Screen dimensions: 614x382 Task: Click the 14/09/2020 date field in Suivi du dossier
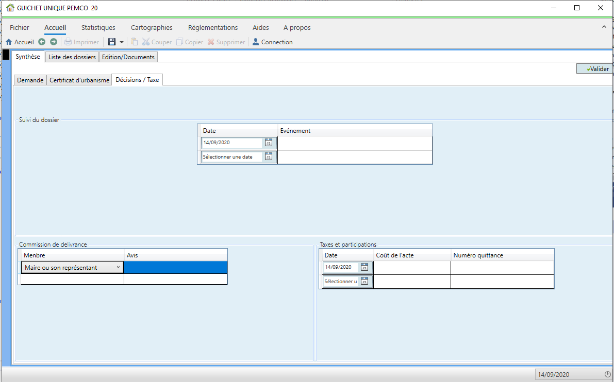point(232,143)
